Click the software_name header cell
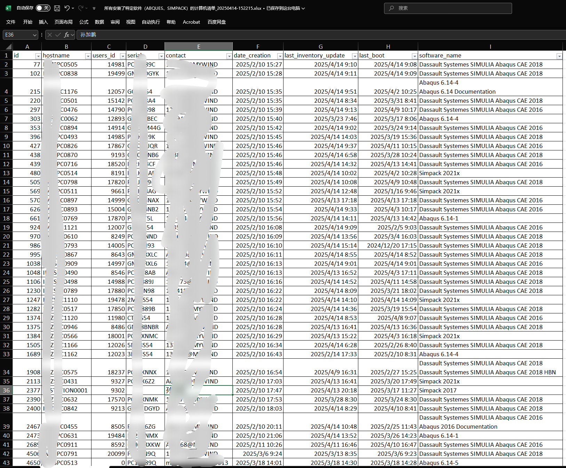This screenshot has width=566, height=468. (490, 55)
